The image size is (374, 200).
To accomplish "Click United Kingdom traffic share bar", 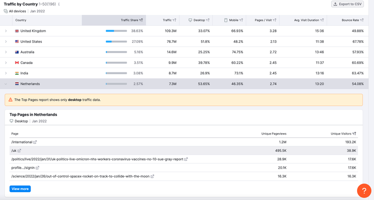I will tap(116, 31).
